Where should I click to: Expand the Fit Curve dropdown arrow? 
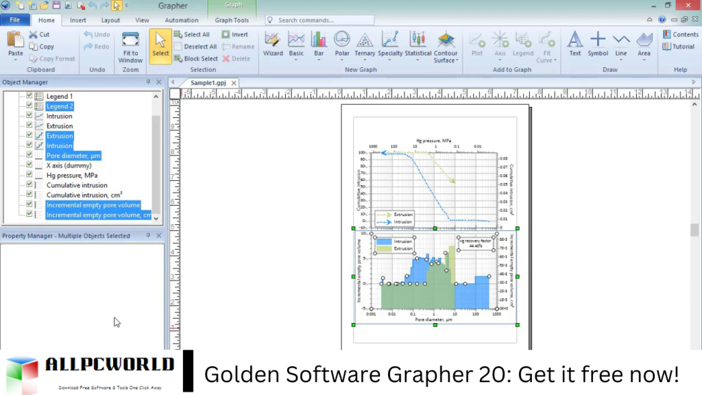coord(555,60)
